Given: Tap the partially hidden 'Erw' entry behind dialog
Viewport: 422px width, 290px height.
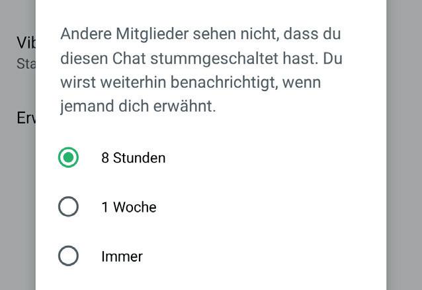Looking at the screenshot, I should [x=25, y=118].
